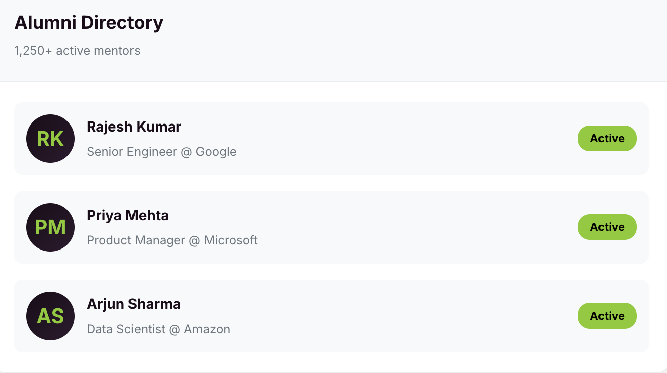667x373 pixels.
Task: Select the Arjun Sharma name
Action: click(134, 304)
